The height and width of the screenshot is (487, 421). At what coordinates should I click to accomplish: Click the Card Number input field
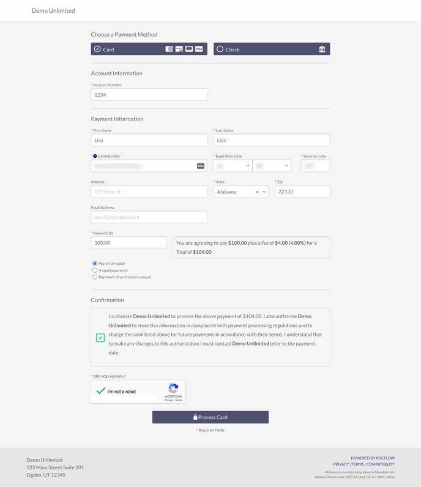[149, 166]
